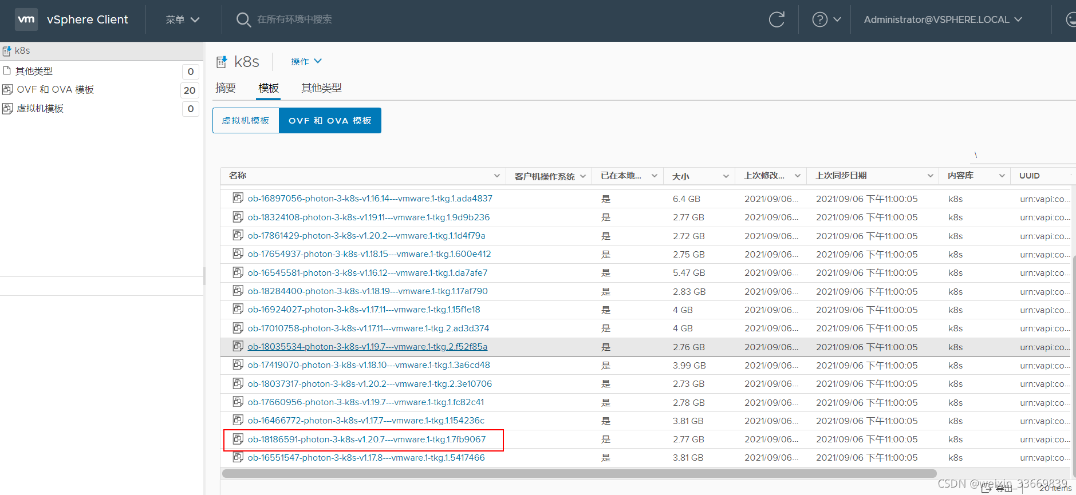The image size is (1076, 495).
Task: Sort table by UUID column header
Action: (1029, 176)
